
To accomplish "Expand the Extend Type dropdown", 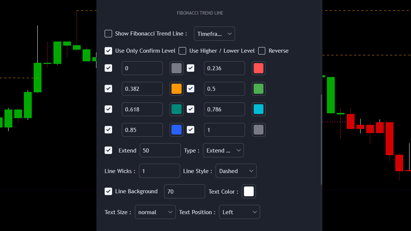I will pos(223,150).
